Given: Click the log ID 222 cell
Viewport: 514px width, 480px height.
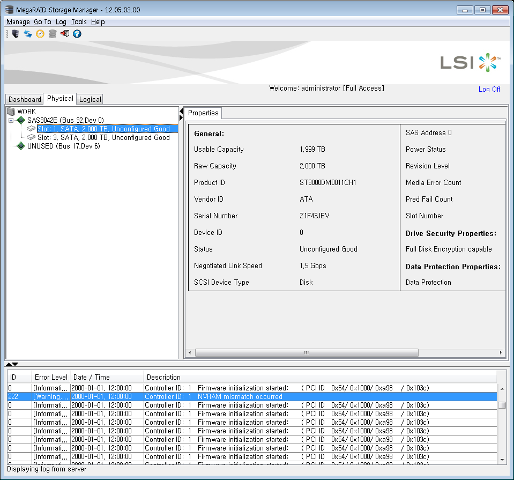Looking at the screenshot, I should [19, 396].
